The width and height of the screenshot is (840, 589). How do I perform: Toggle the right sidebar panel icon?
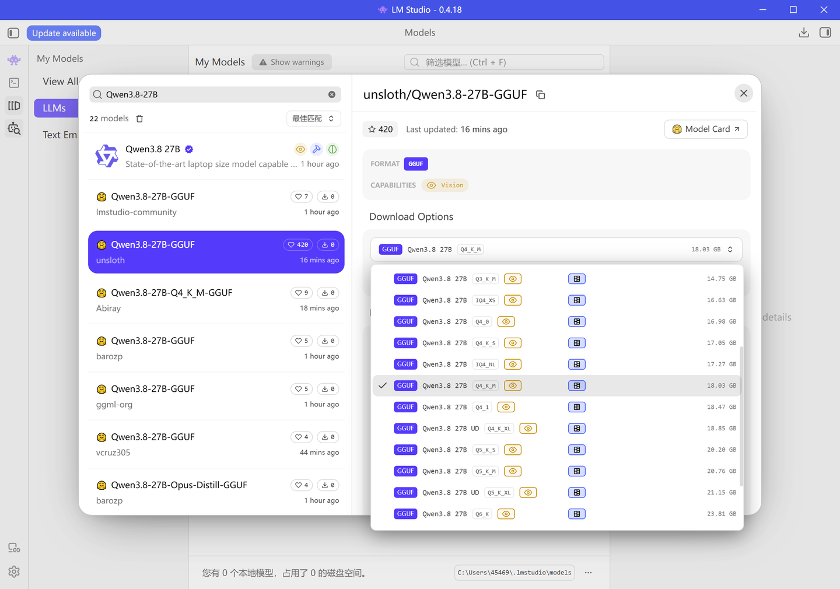pos(825,33)
